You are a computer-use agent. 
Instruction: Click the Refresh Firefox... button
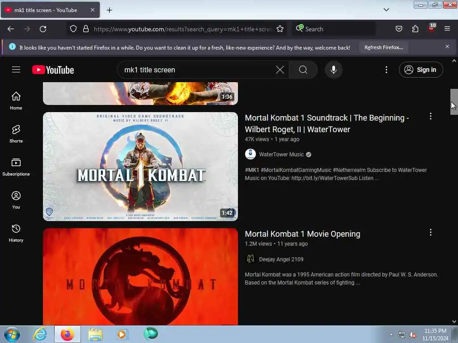383,47
